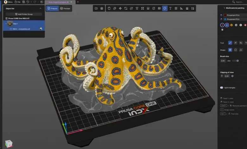Open the second Prusament PLA material dropdown
247x149 pixels.
click(x=235, y=19)
